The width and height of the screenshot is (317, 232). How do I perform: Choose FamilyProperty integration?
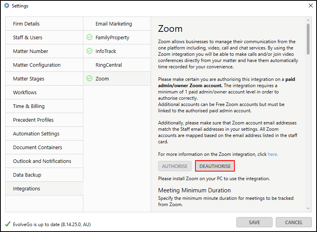point(117,38)
